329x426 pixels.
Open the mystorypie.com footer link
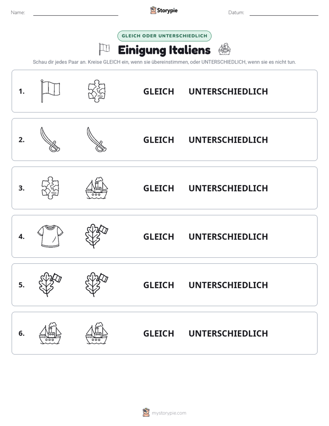click(x=164, y=413)
